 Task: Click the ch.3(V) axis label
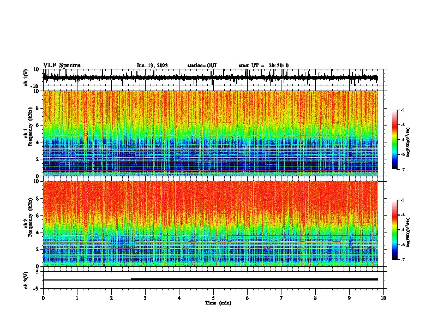[x=26, y=280]
